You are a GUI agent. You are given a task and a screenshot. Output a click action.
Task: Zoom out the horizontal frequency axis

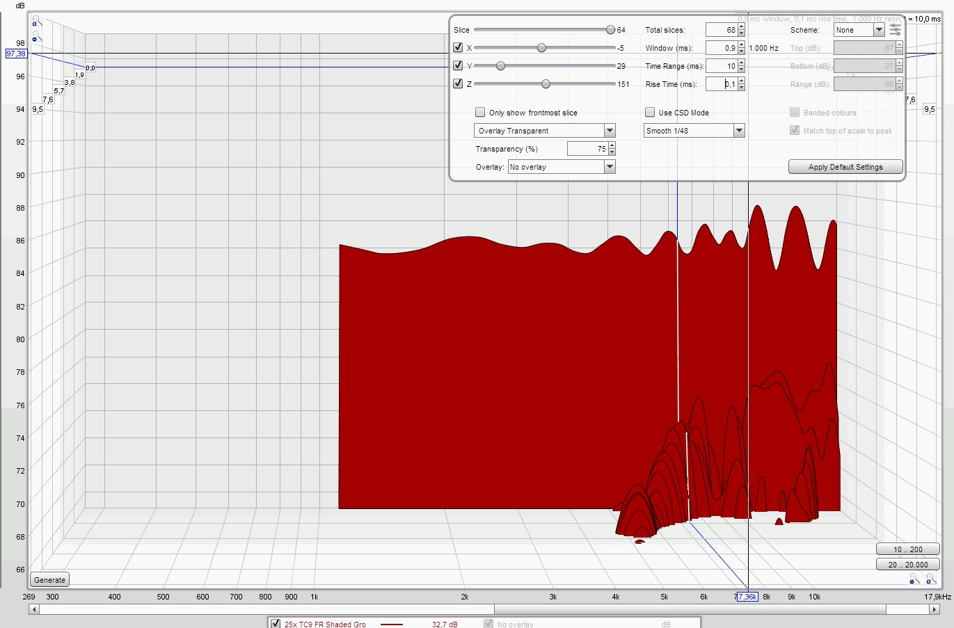[x=915, y=579]
